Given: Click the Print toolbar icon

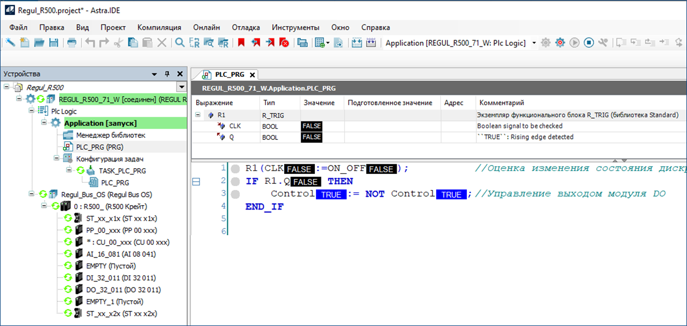Looking at the screenshot, I should pos(72,43).
